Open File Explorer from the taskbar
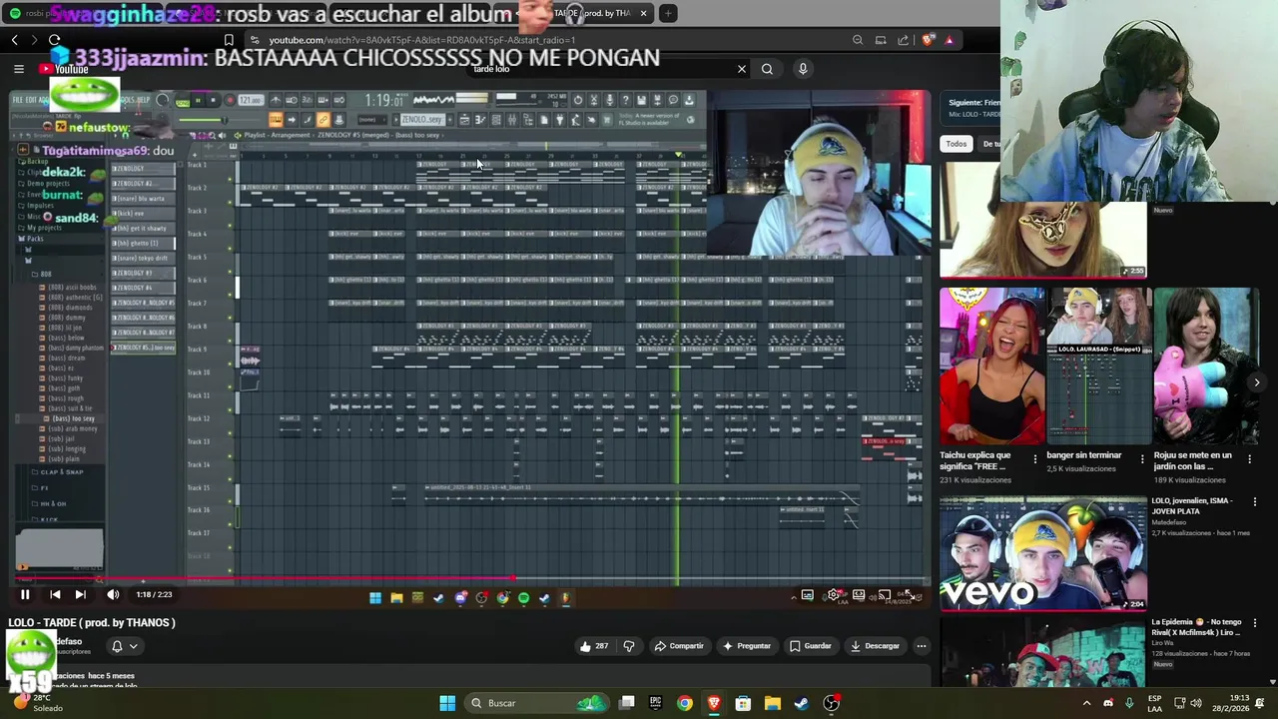This screenshot has height=719, width=1278. pos(772,703)
